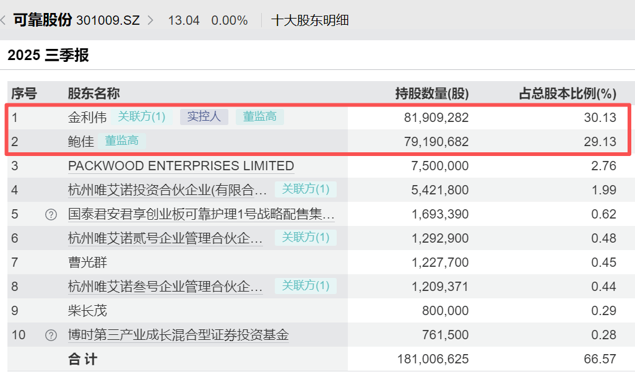Viewport: 635px width, 377px height.
Task: Click the 0.00% change value
Action: pos(230,20)
